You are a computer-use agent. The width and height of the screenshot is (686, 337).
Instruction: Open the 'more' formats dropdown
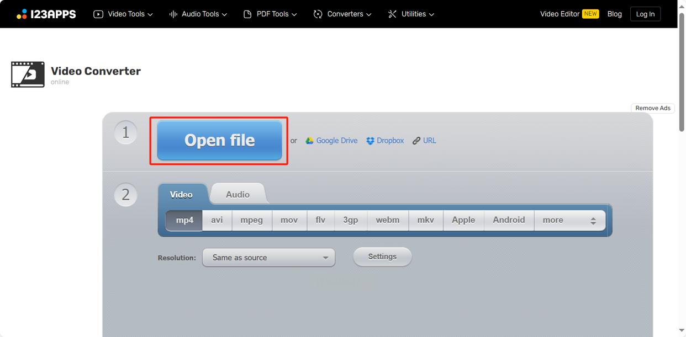(x=569, y=220)
